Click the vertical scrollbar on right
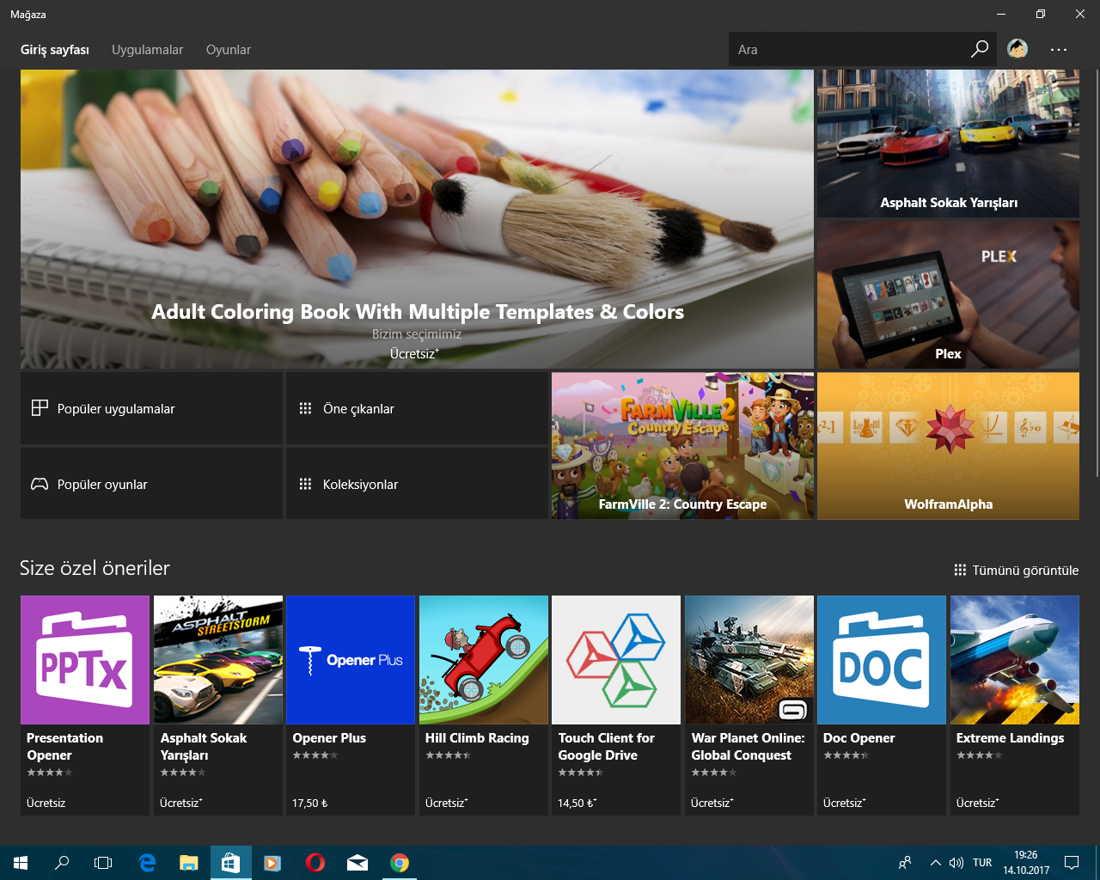The image size is (1100, 880). tap(1096, 273)
